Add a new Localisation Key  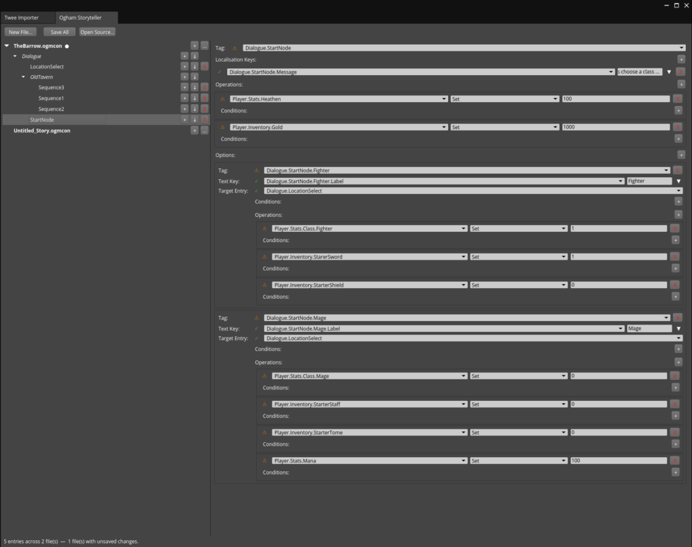click(x=681, y=60)
